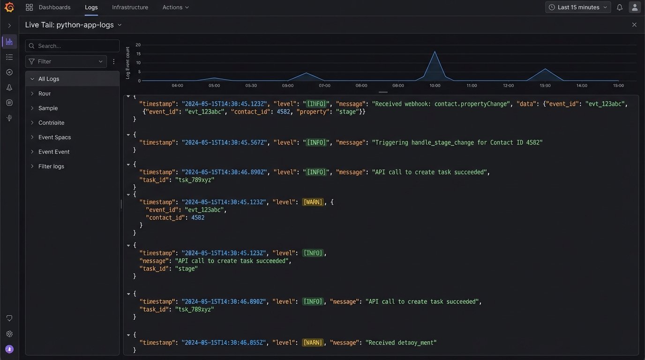Go to Dashboards
The image size is (645, 360).
tap(49, 7)
